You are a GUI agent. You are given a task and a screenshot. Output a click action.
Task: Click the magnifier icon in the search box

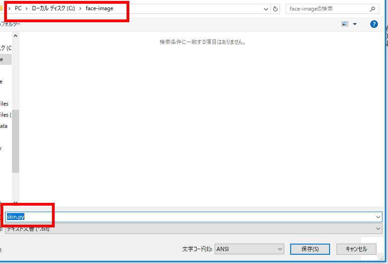pyautogui.click(x=372, y=9)
